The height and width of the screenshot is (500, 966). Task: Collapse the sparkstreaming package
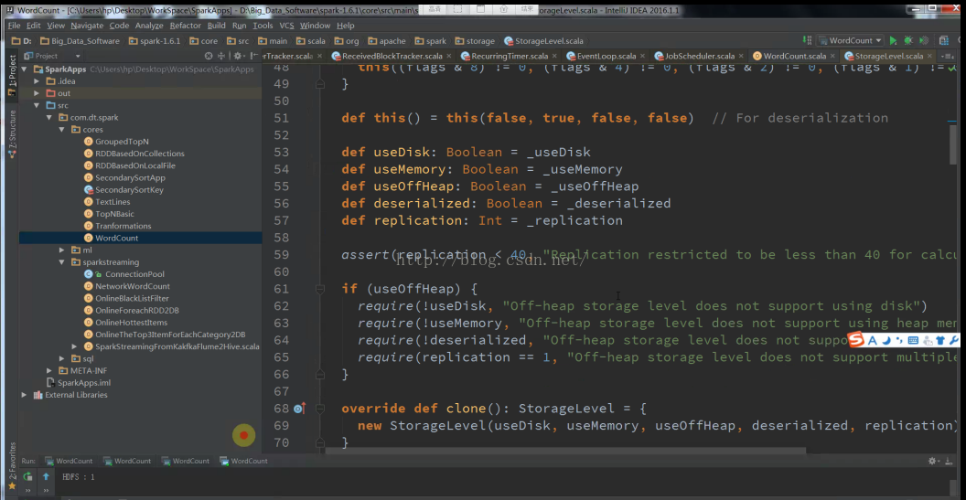(x=61, y=261)
